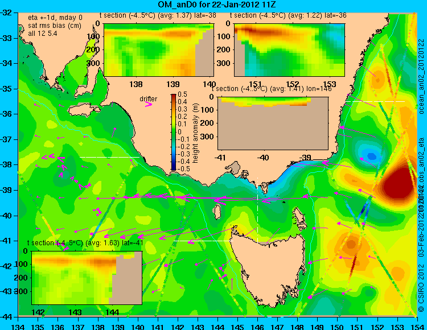427x330 pixels.
Task: Click the 'sat rms bias (cm)' label
Action: 55,26
